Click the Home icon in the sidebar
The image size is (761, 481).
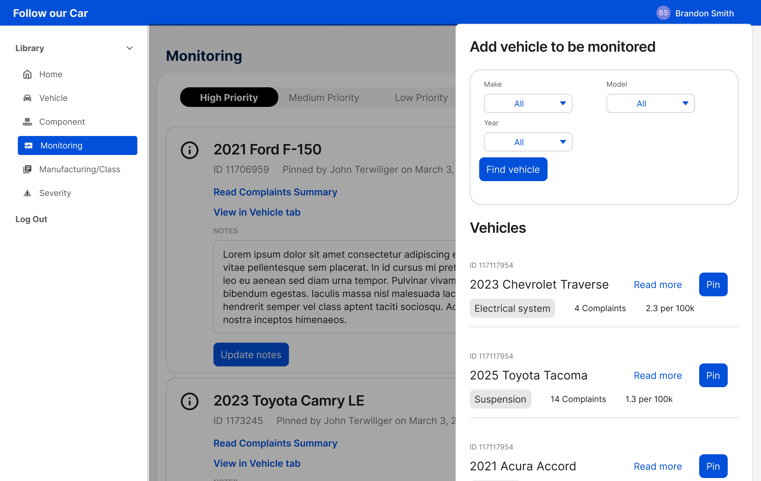coord(27,74)
